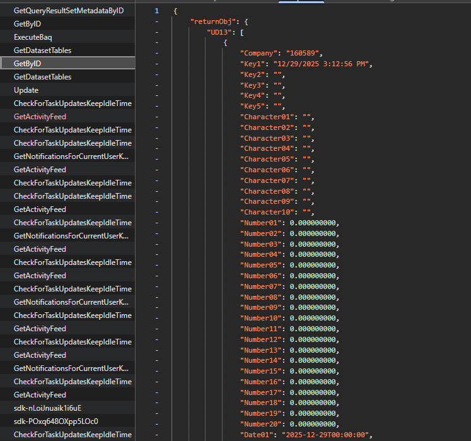
Task: Open the ExecuteBaq request entry
Action: [x=33, y=37]
